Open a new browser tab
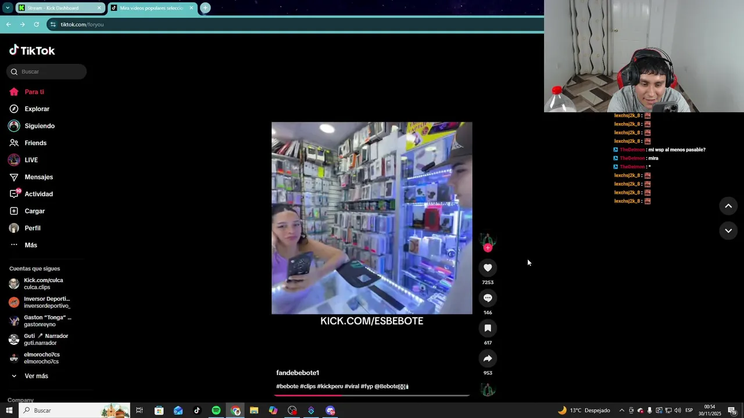Viewport: 744px width, 418px height. click(x=205, y=8)
